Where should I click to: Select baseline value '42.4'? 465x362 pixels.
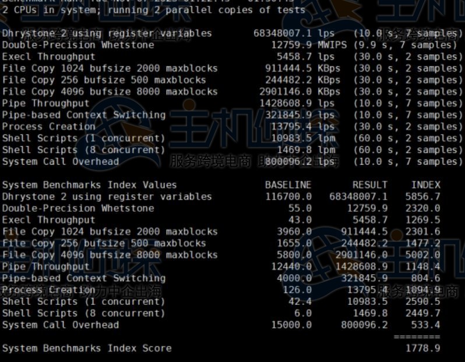[300, 301]
